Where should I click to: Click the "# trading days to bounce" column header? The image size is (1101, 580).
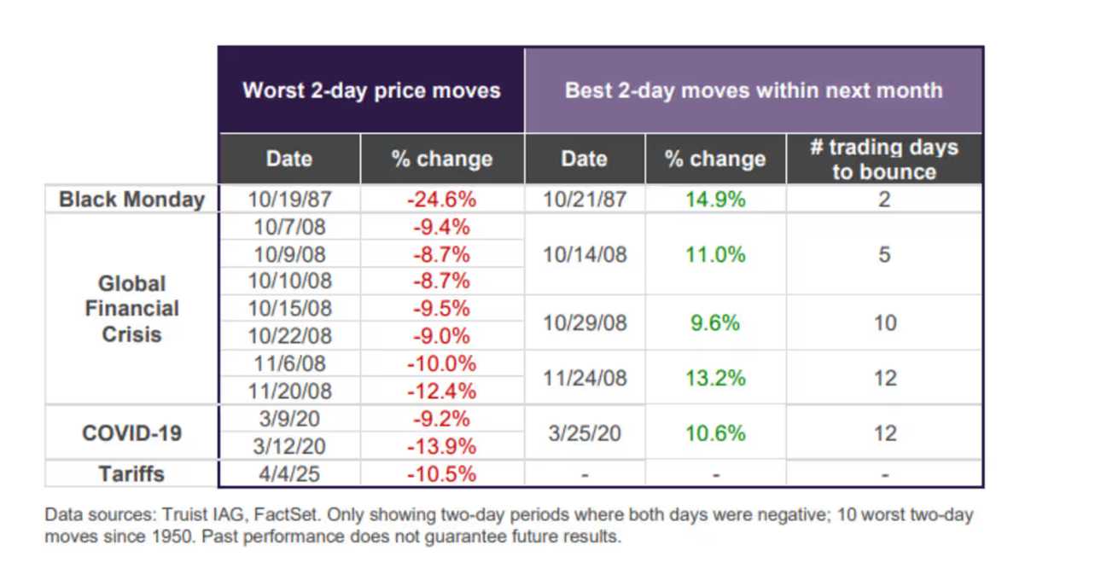click(x=883, y=159)
